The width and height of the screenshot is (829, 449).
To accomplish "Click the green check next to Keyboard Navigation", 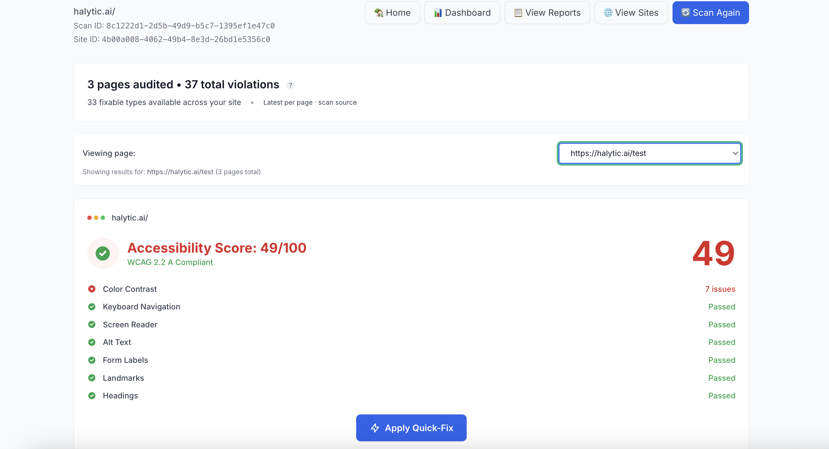I will 92,307.
